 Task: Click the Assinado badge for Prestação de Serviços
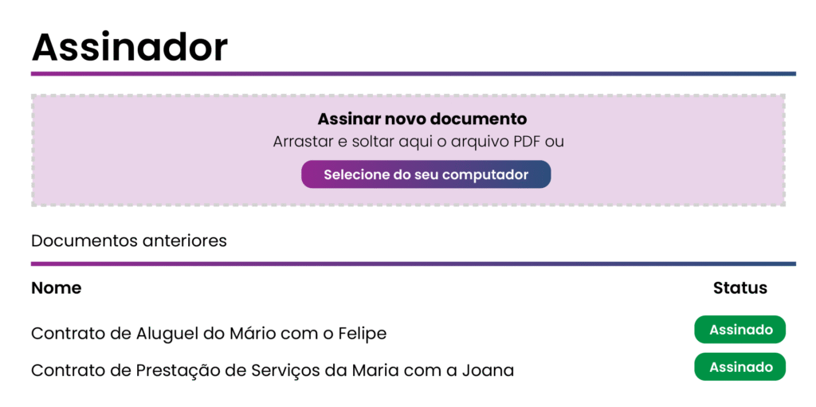tap(740, 367)
